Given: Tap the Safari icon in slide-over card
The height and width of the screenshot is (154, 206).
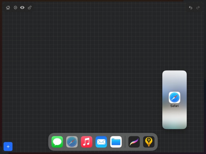Looking at the screenshot, I should [174, 98].
